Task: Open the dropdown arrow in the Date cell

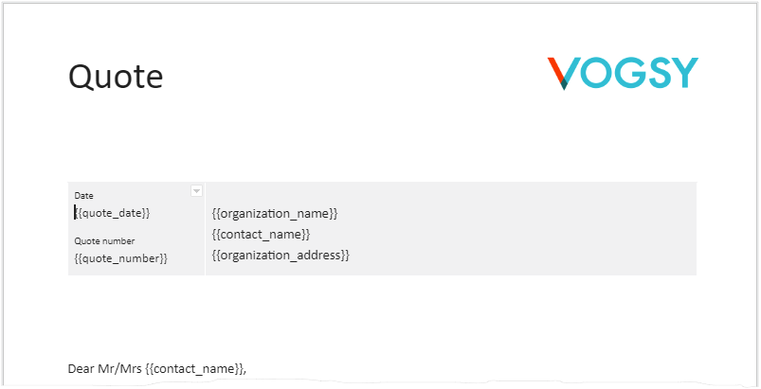Action: pyautogui.click(x=196, y=191)
